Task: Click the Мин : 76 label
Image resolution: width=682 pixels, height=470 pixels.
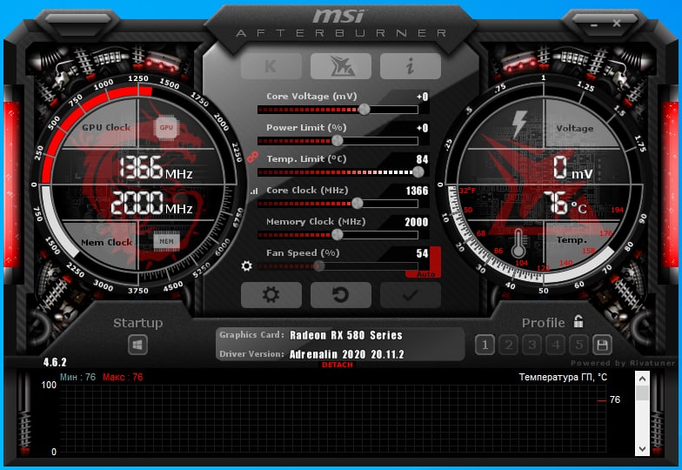Action: click(77, 377)
